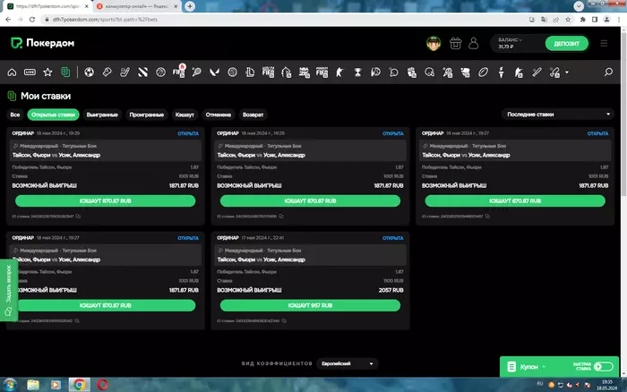Viewport: 627px width, 392px height.
Task: Copy bet ID in the 2057 RUB card
Action: [x=284, y=321]
